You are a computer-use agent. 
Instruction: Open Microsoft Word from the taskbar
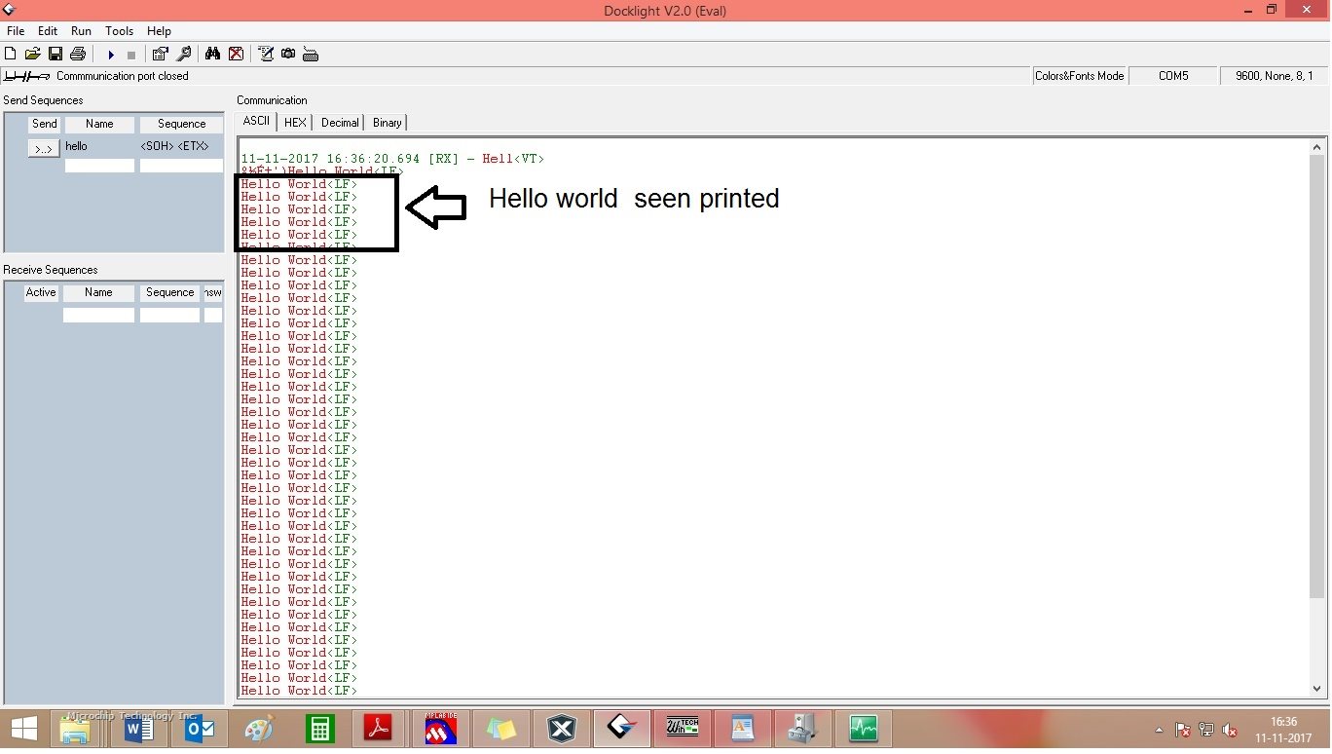(138, 729)
